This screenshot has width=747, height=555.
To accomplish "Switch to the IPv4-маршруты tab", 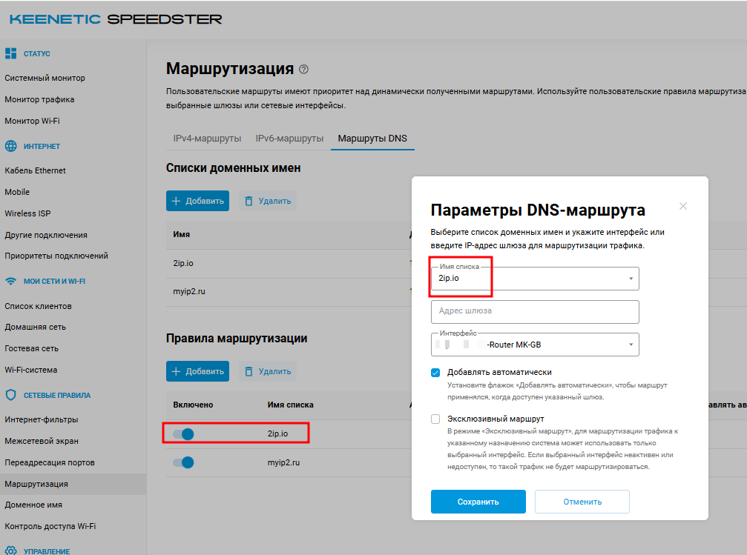I will click(207, 139).
